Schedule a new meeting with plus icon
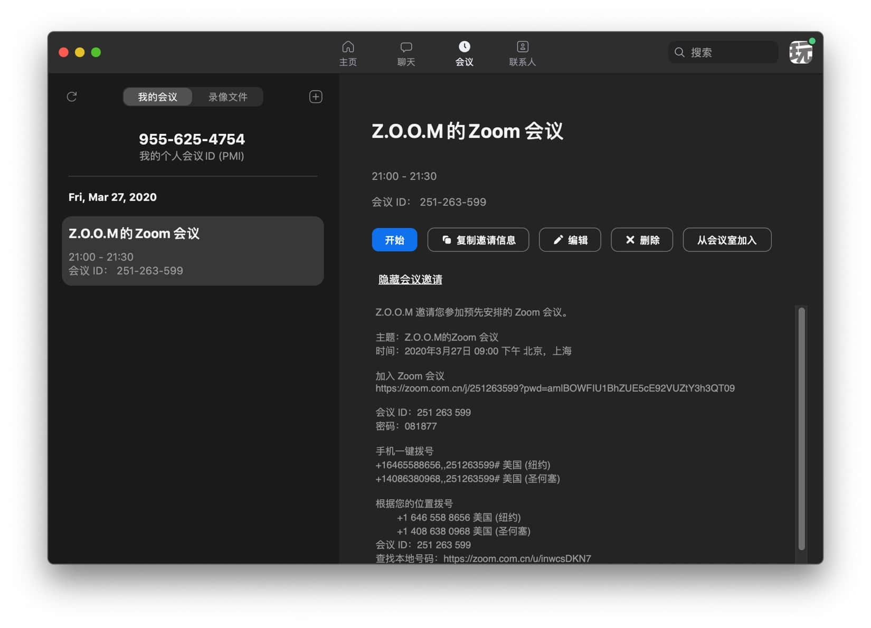Viewport: 871px width, 628px height. [x=316, y=97]
